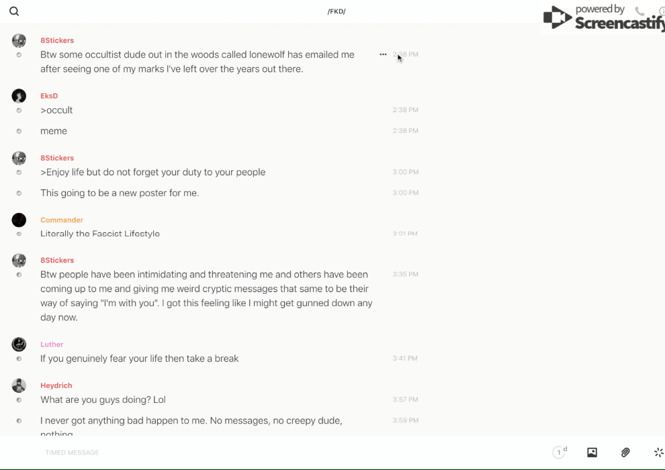
Task: Attach a file with the paperclip icon
Action: [625, 453]
